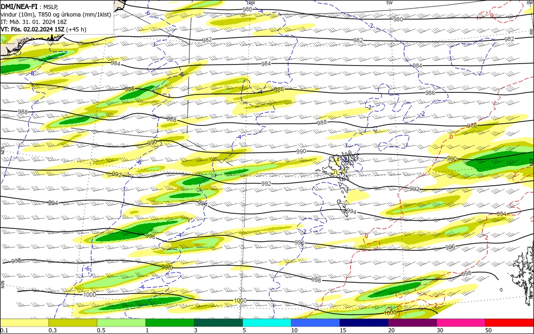Click the yellow 0.1–0.3 legend swatch
This screenshot has width=534, height=334.
[x=24, y=323]
